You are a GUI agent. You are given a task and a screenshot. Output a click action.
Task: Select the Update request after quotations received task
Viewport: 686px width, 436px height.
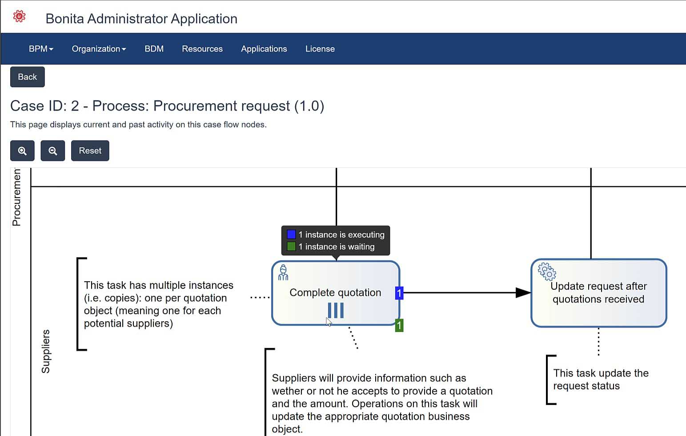tap(599, 293)
